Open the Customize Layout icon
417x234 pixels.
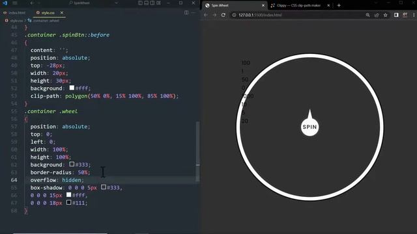(158, 3)
